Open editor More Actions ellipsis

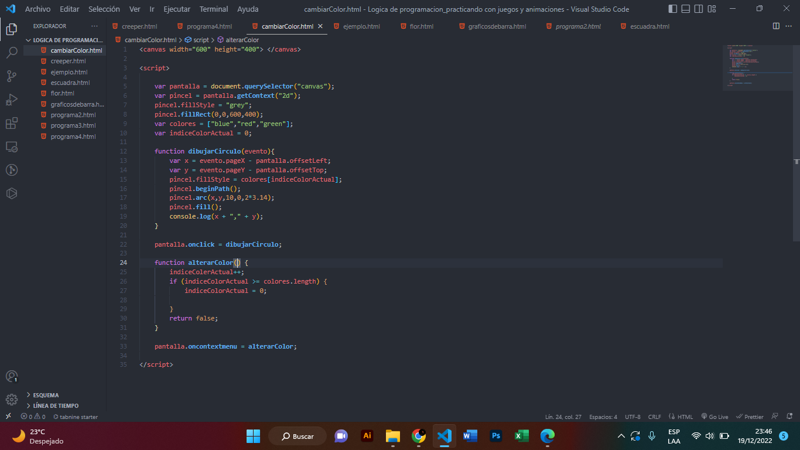789,26
